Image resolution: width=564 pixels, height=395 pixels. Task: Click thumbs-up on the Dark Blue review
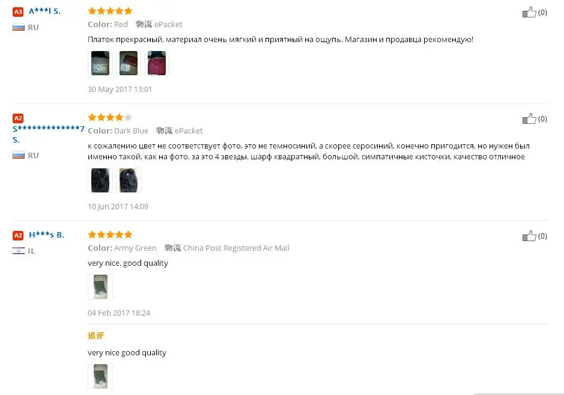tap(529, 118)
